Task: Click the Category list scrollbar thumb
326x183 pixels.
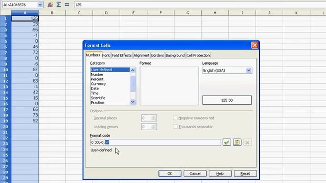Action: click(x=132, y=83)
